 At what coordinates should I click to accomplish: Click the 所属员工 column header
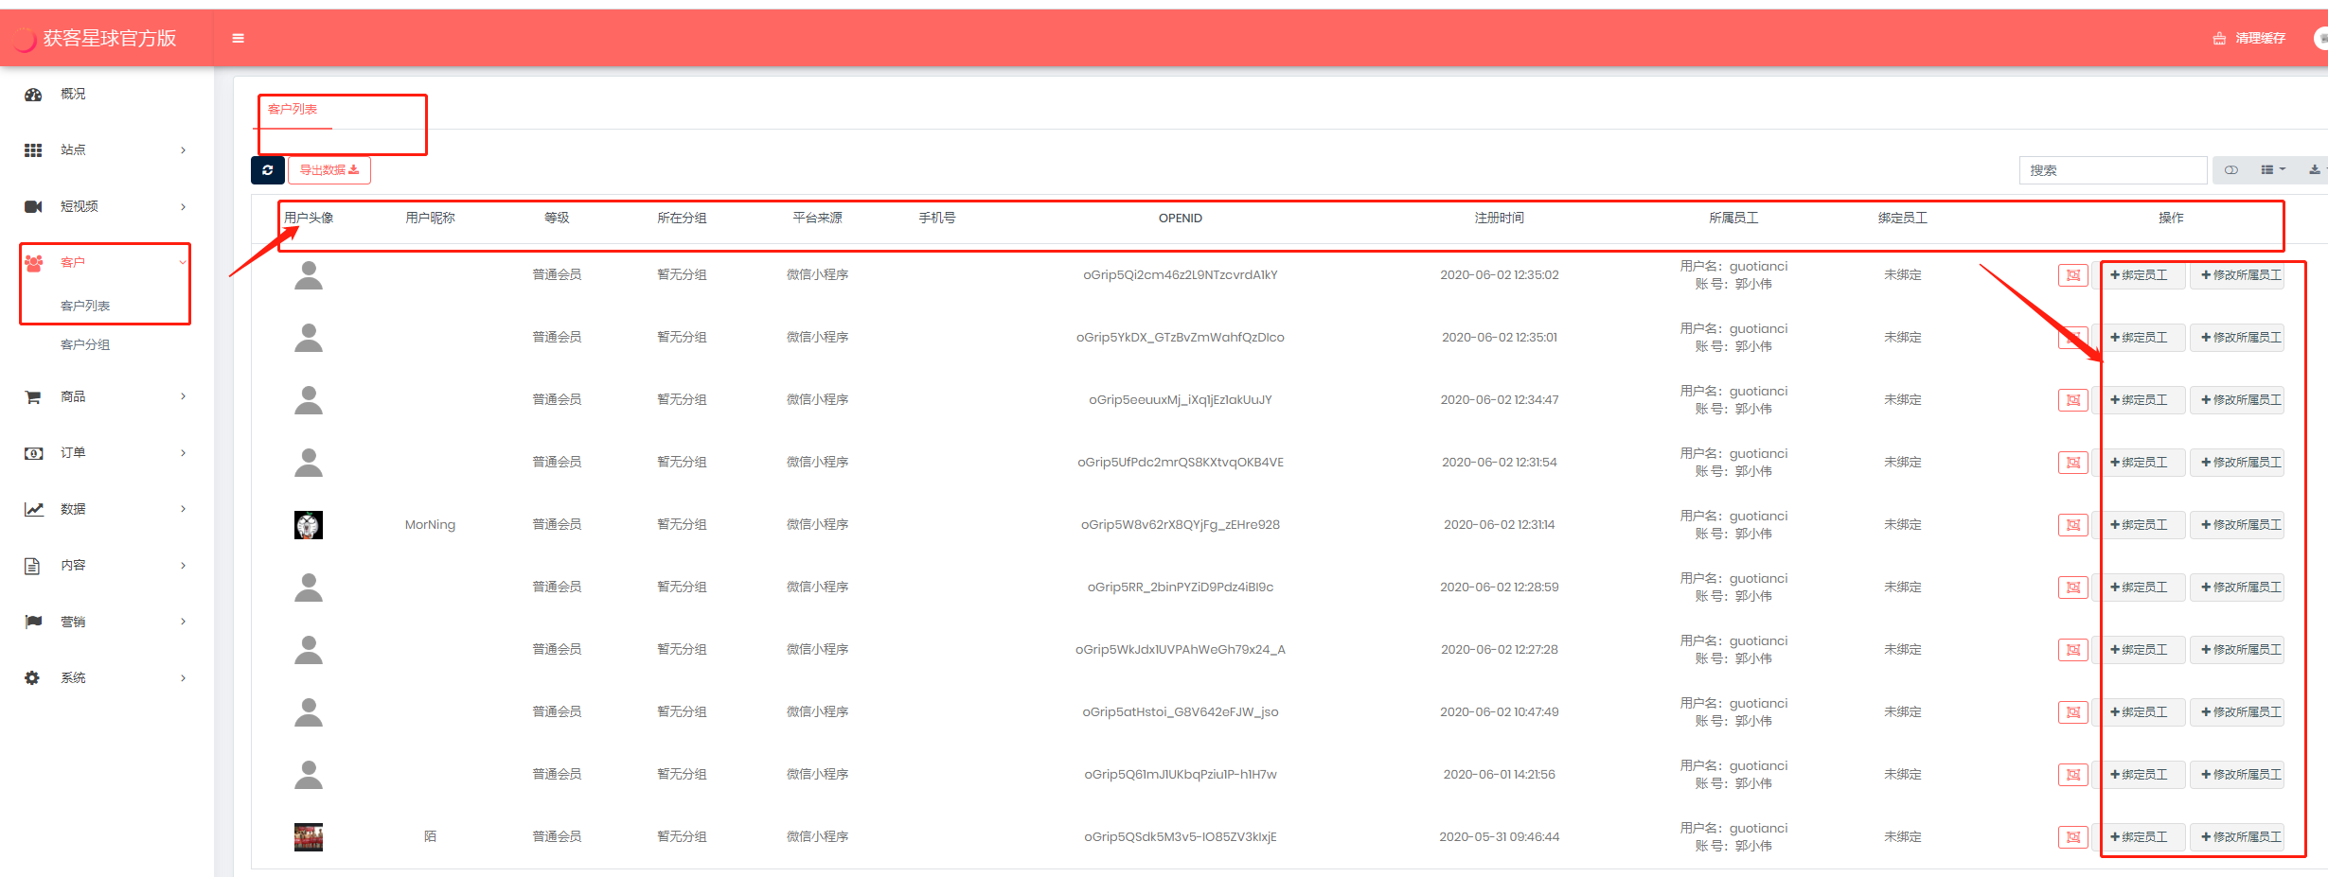[x=1733, y=219]
